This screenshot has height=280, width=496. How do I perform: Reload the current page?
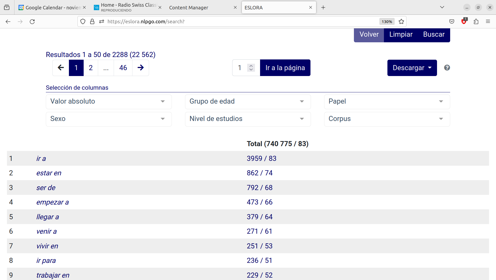click(x=32, y=22)
